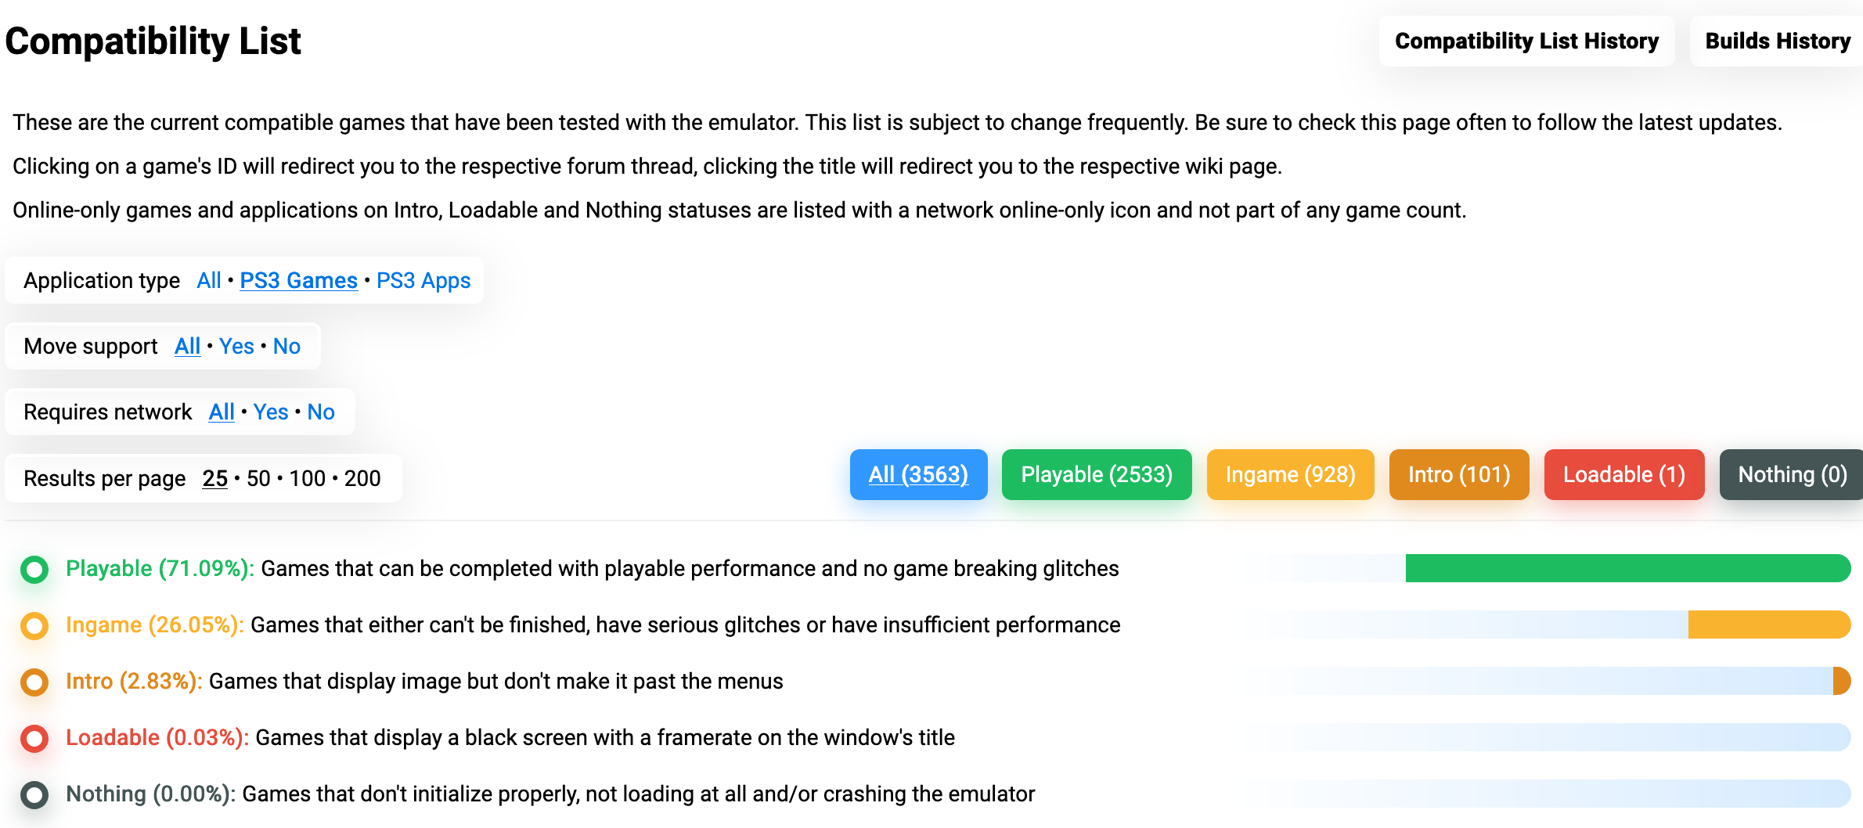
Task: Filter application type to PS3 Games
Action: click(298, 280)
